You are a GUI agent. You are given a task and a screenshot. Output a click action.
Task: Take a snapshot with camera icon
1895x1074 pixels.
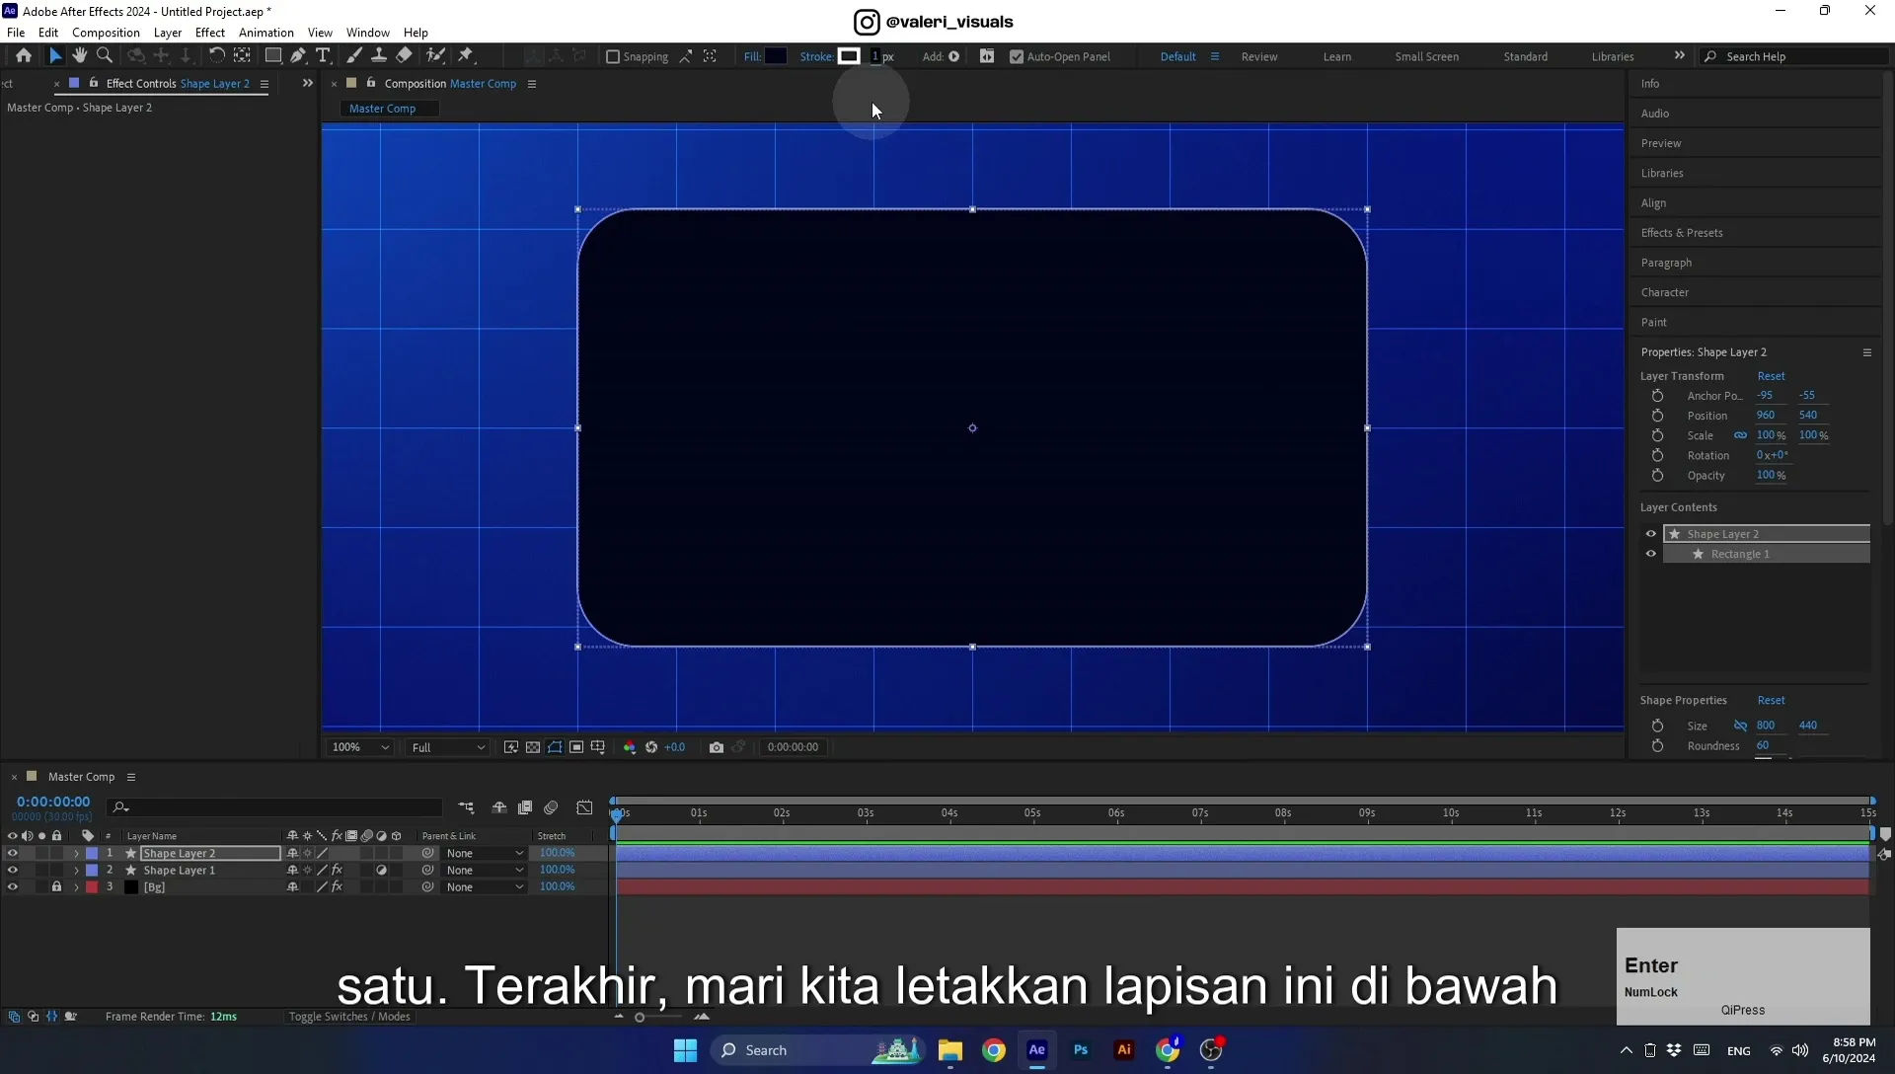[717, 747]
